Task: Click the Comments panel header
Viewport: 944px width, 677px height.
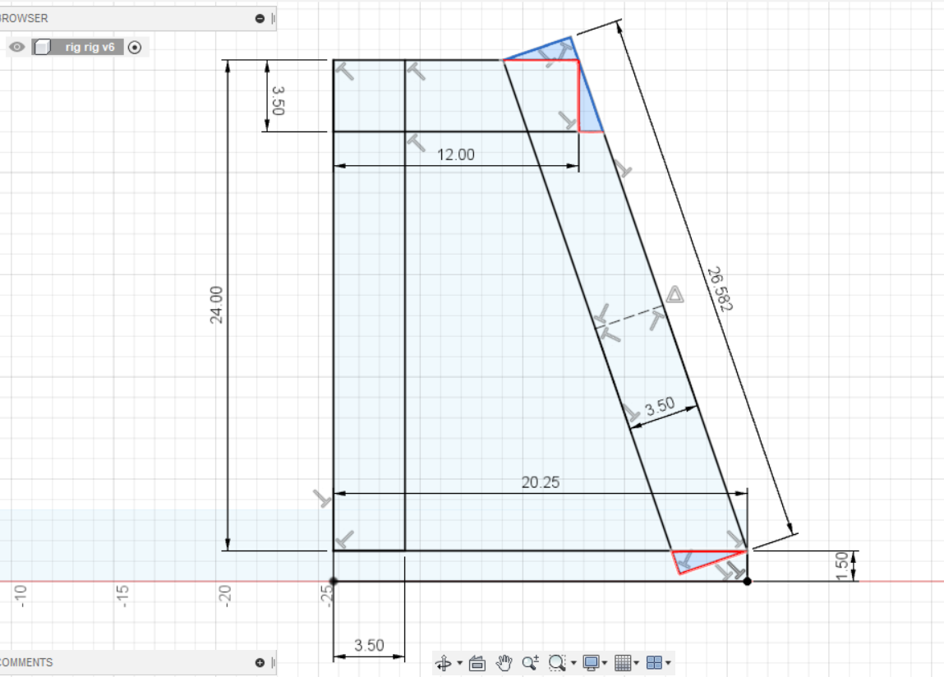Action: pos(138,662)
